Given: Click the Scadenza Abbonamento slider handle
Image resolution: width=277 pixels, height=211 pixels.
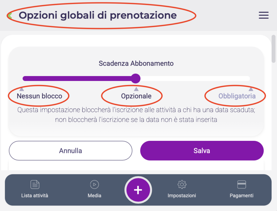Looking at the screenshot, I should coord(136,79).
